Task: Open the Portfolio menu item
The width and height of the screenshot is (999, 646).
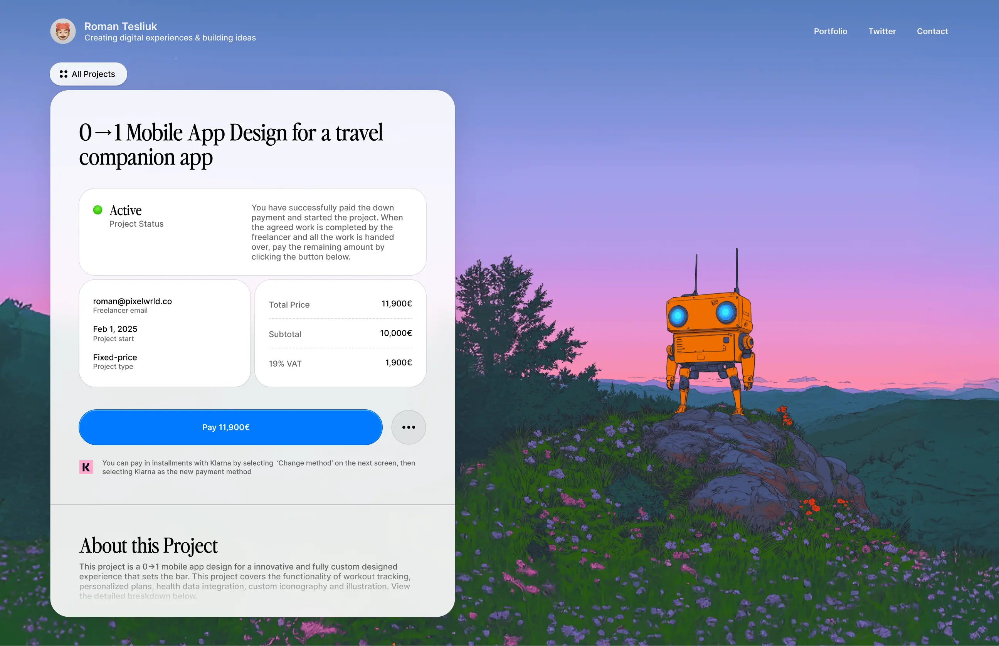Action: point(830,31)
